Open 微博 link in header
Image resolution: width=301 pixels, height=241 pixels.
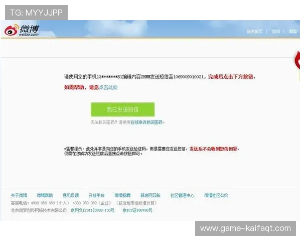(x=276, y=31)
